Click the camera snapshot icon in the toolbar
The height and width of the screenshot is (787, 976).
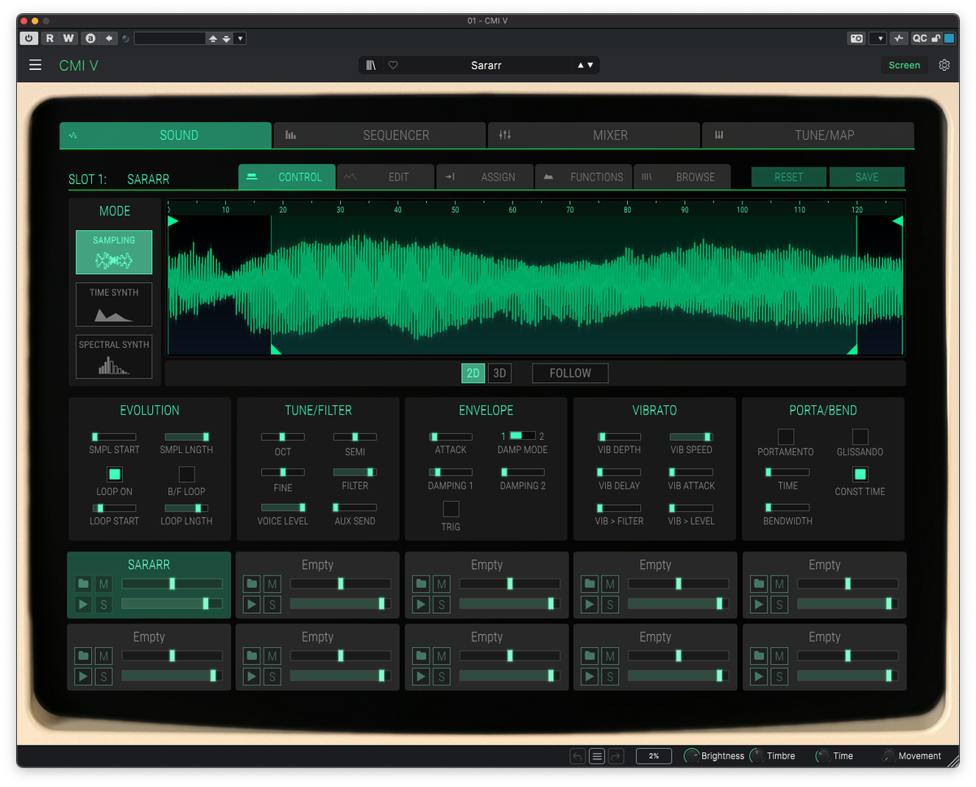tap(856, 38)
